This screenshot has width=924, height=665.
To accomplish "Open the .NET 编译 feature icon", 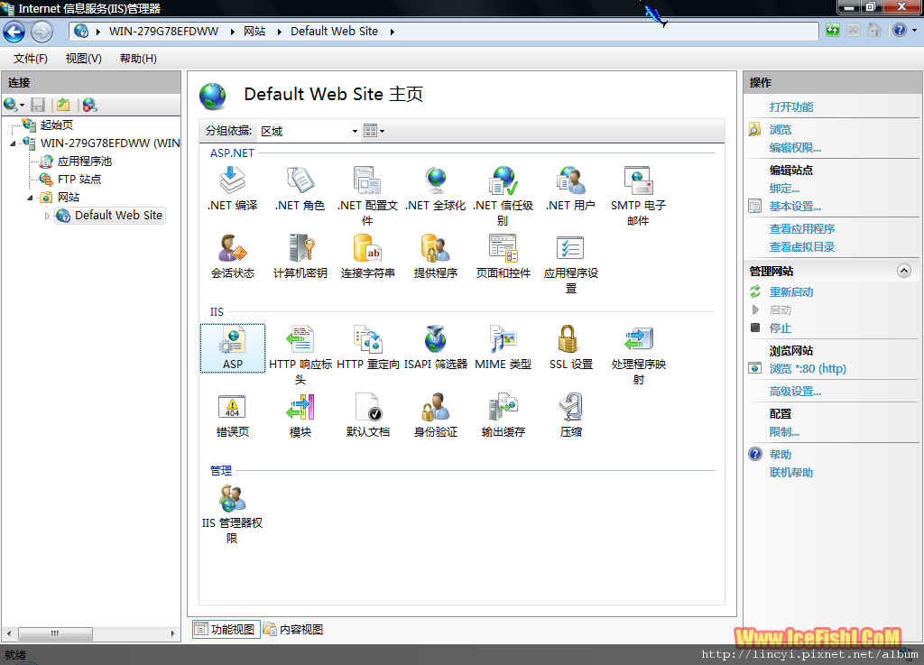I will (x=232, y=180).
